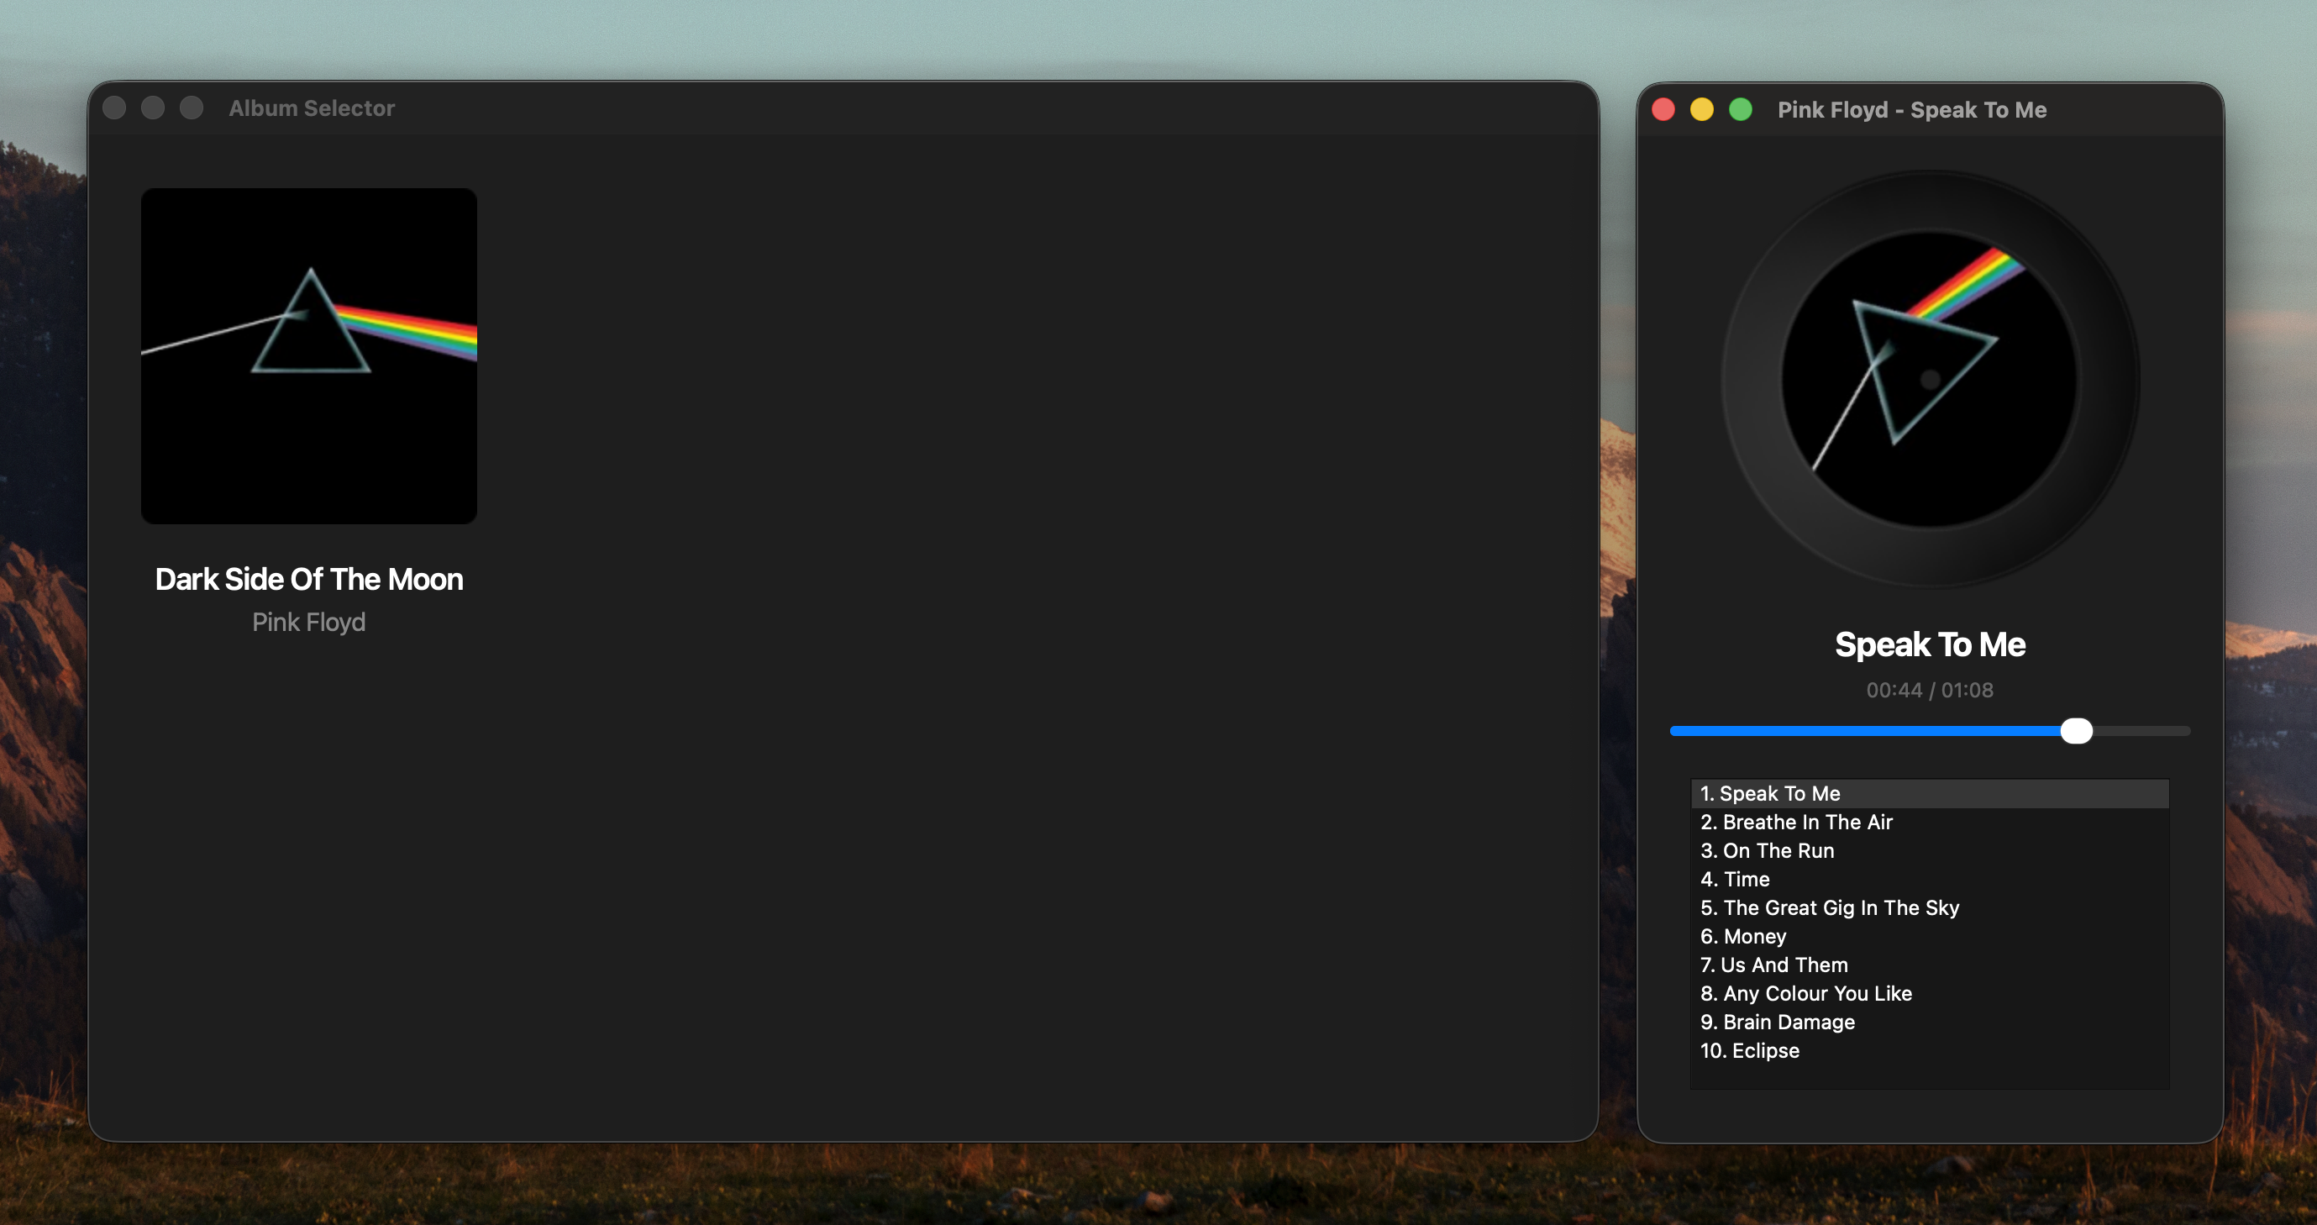The image size is (2317, 1225).
Task: Select track 1. Speak To Me
Action: pos(1770,793)
